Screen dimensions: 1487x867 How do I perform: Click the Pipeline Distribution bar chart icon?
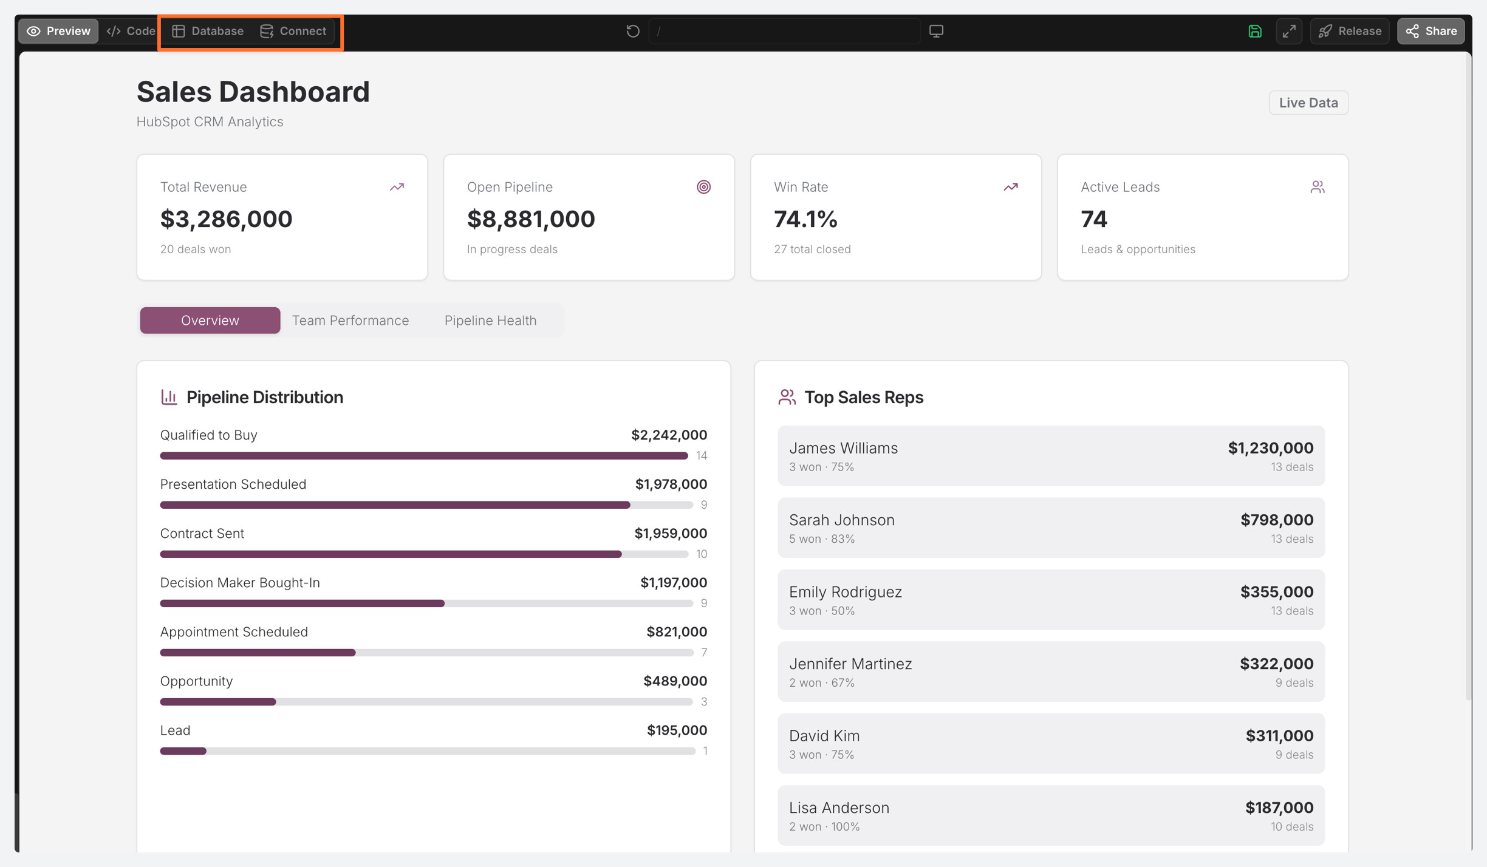tap(169, 397)
